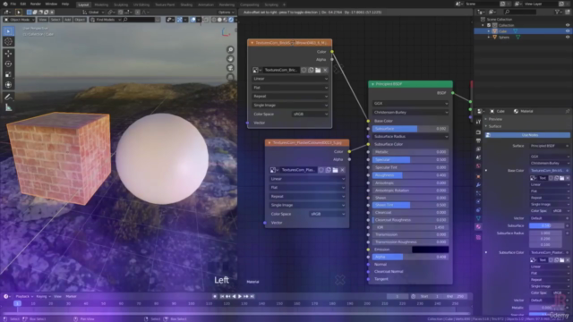573x322 pixels.
Task: Open the timeline Playback menu
Action: (24, 296)
